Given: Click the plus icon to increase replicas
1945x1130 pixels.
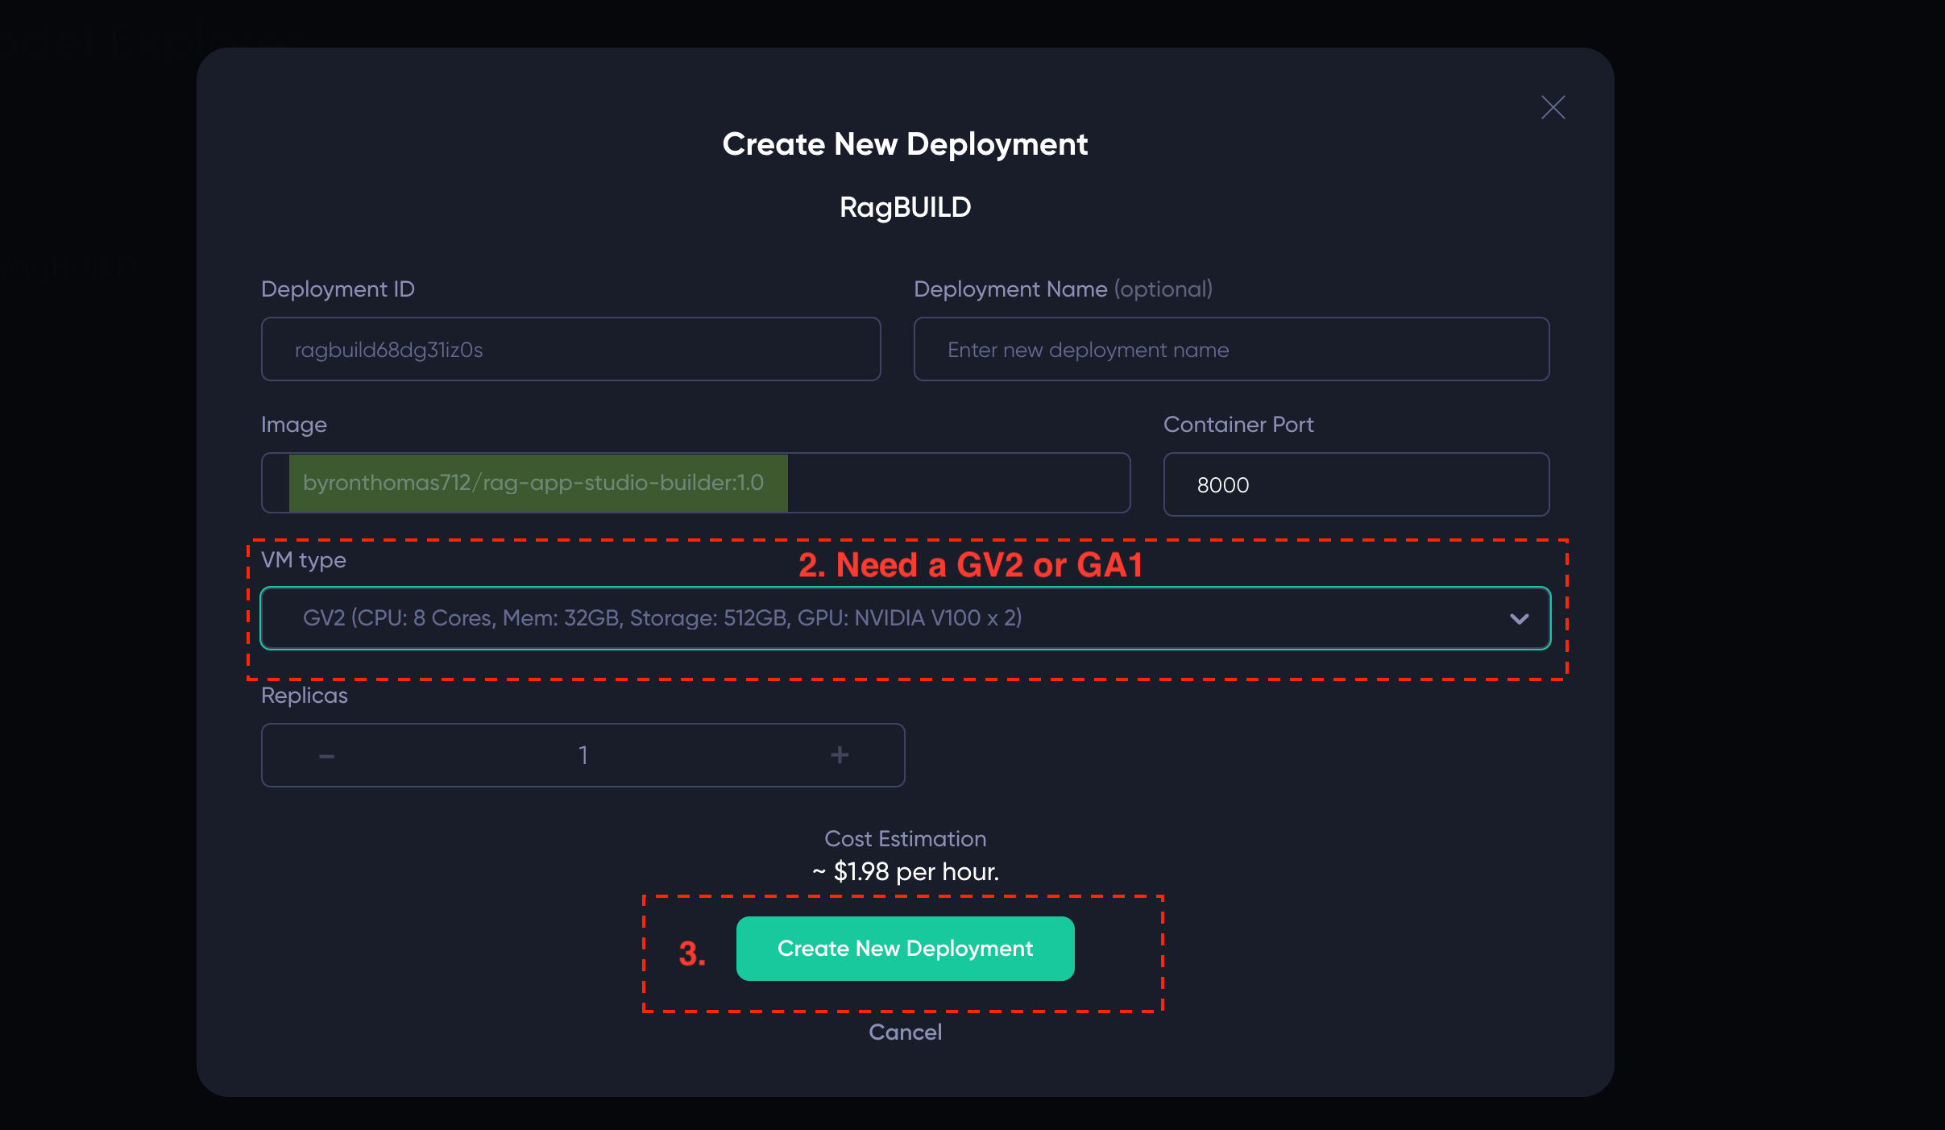Looking at the screenshot, I should 839,755.
